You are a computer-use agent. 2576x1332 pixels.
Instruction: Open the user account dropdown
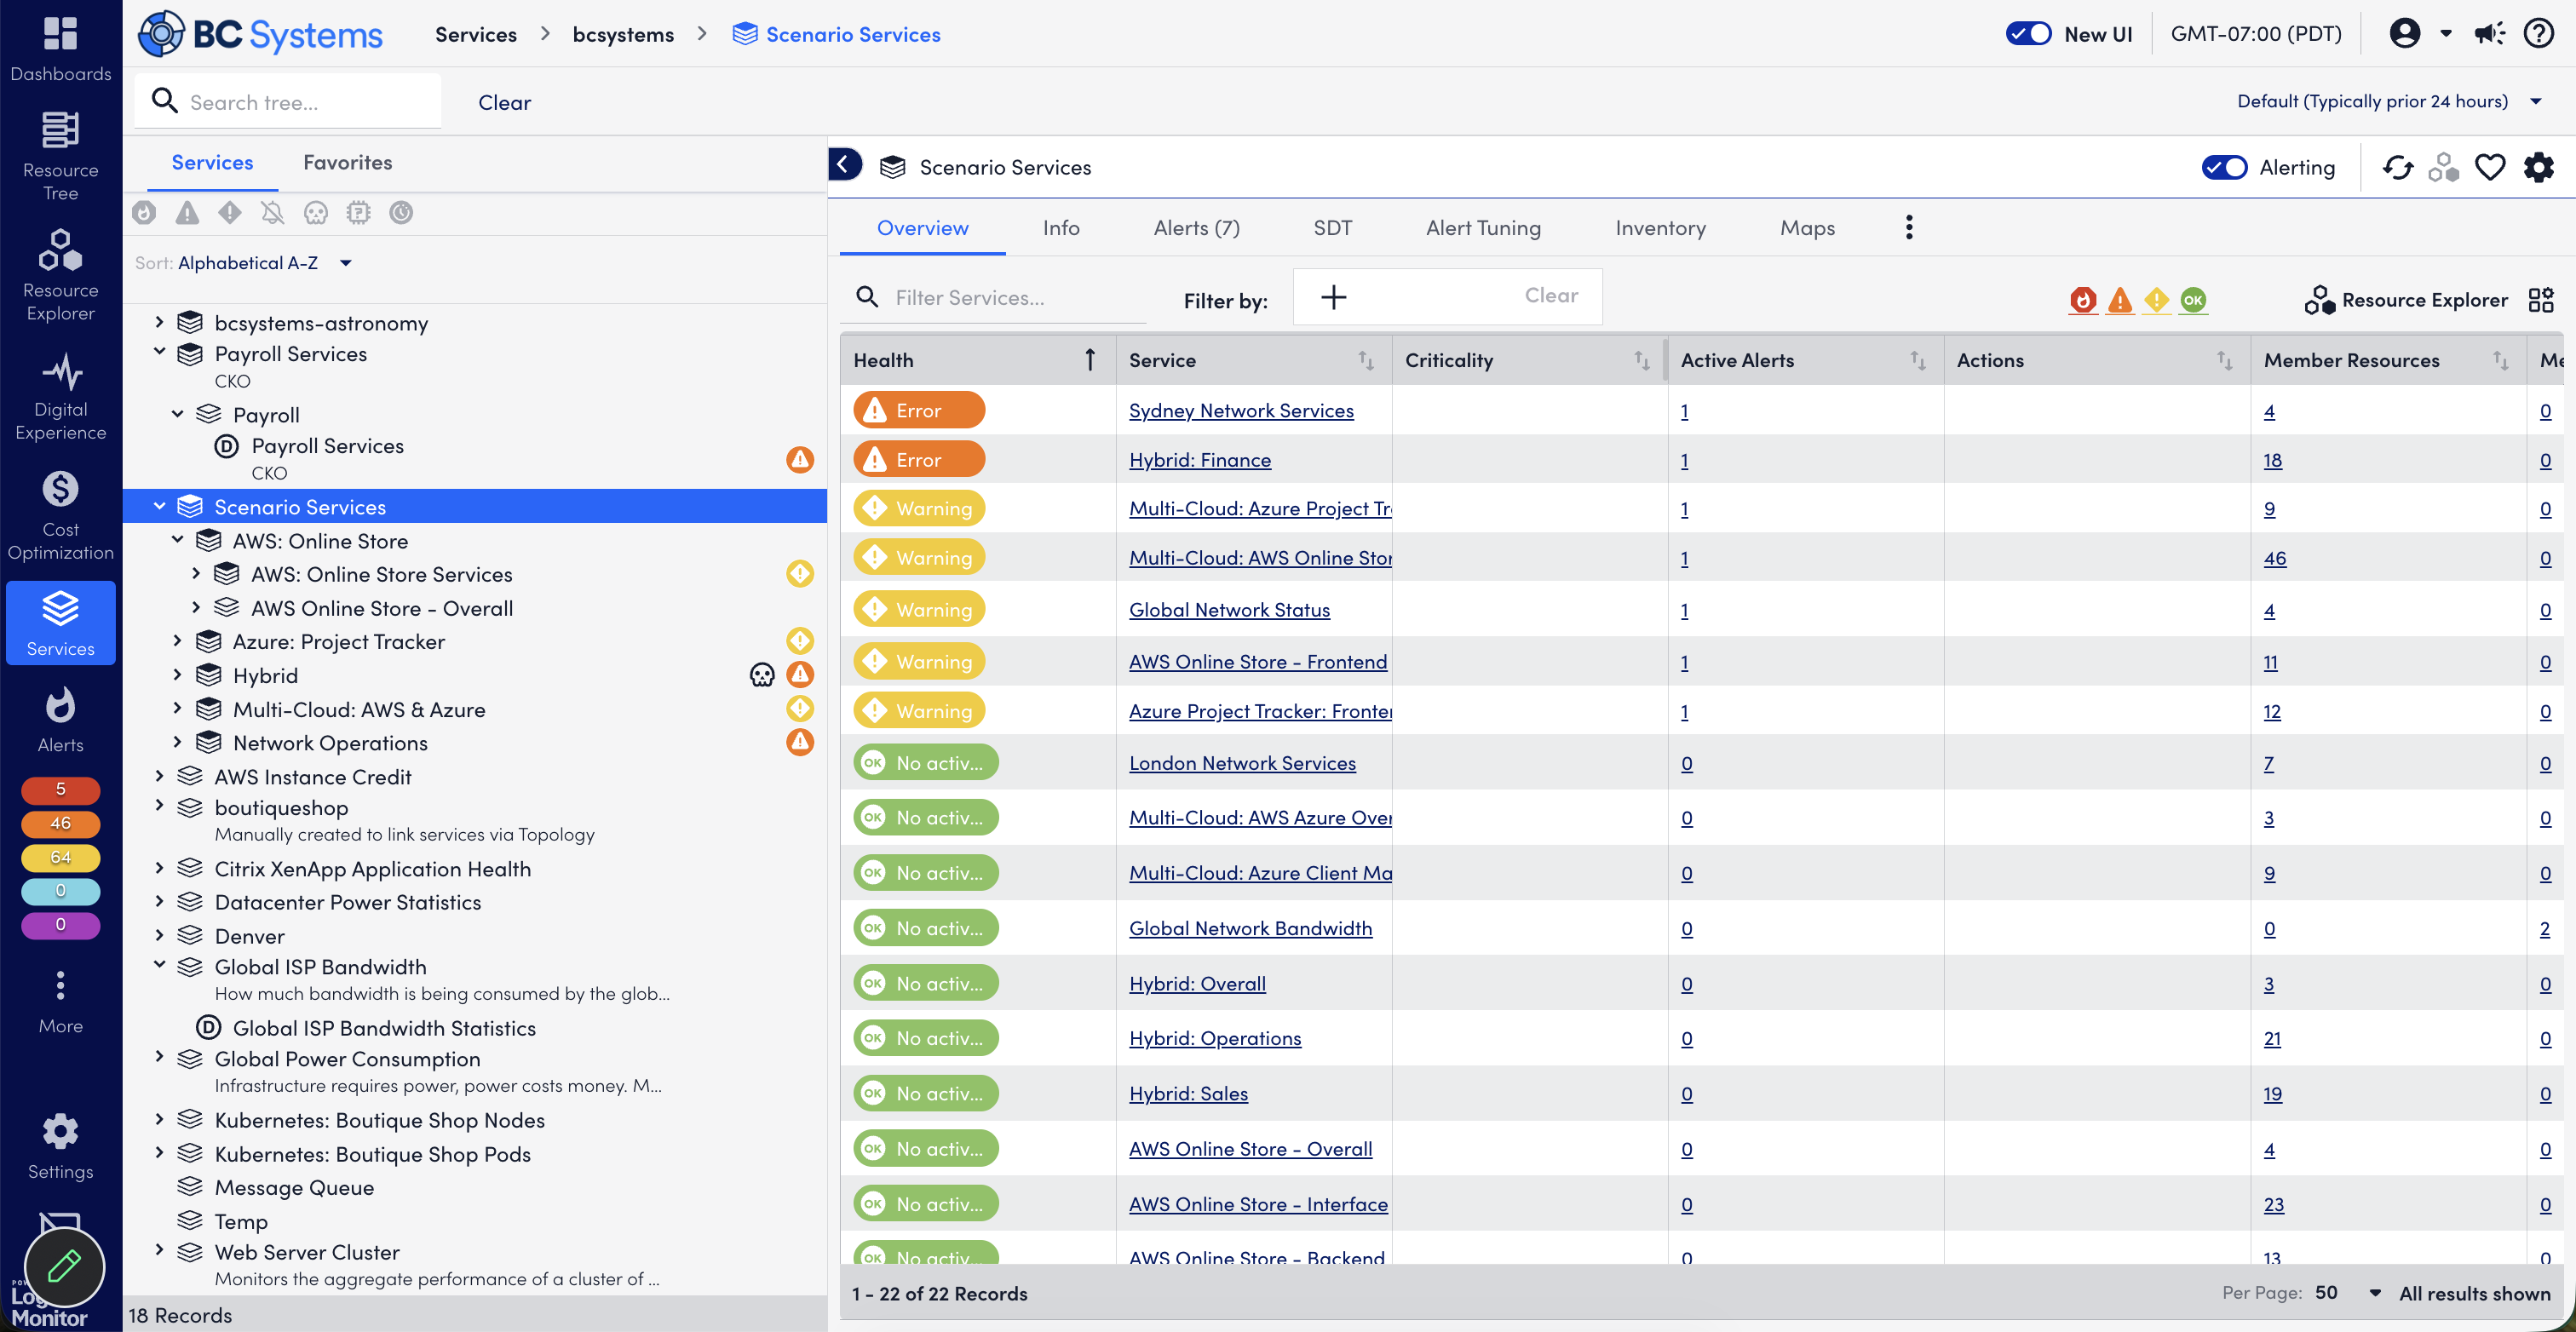point(2420,34)
